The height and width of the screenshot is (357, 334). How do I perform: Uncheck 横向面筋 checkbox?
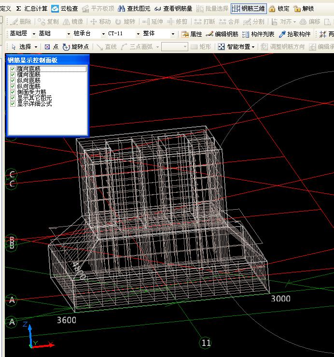coord(13,75)
